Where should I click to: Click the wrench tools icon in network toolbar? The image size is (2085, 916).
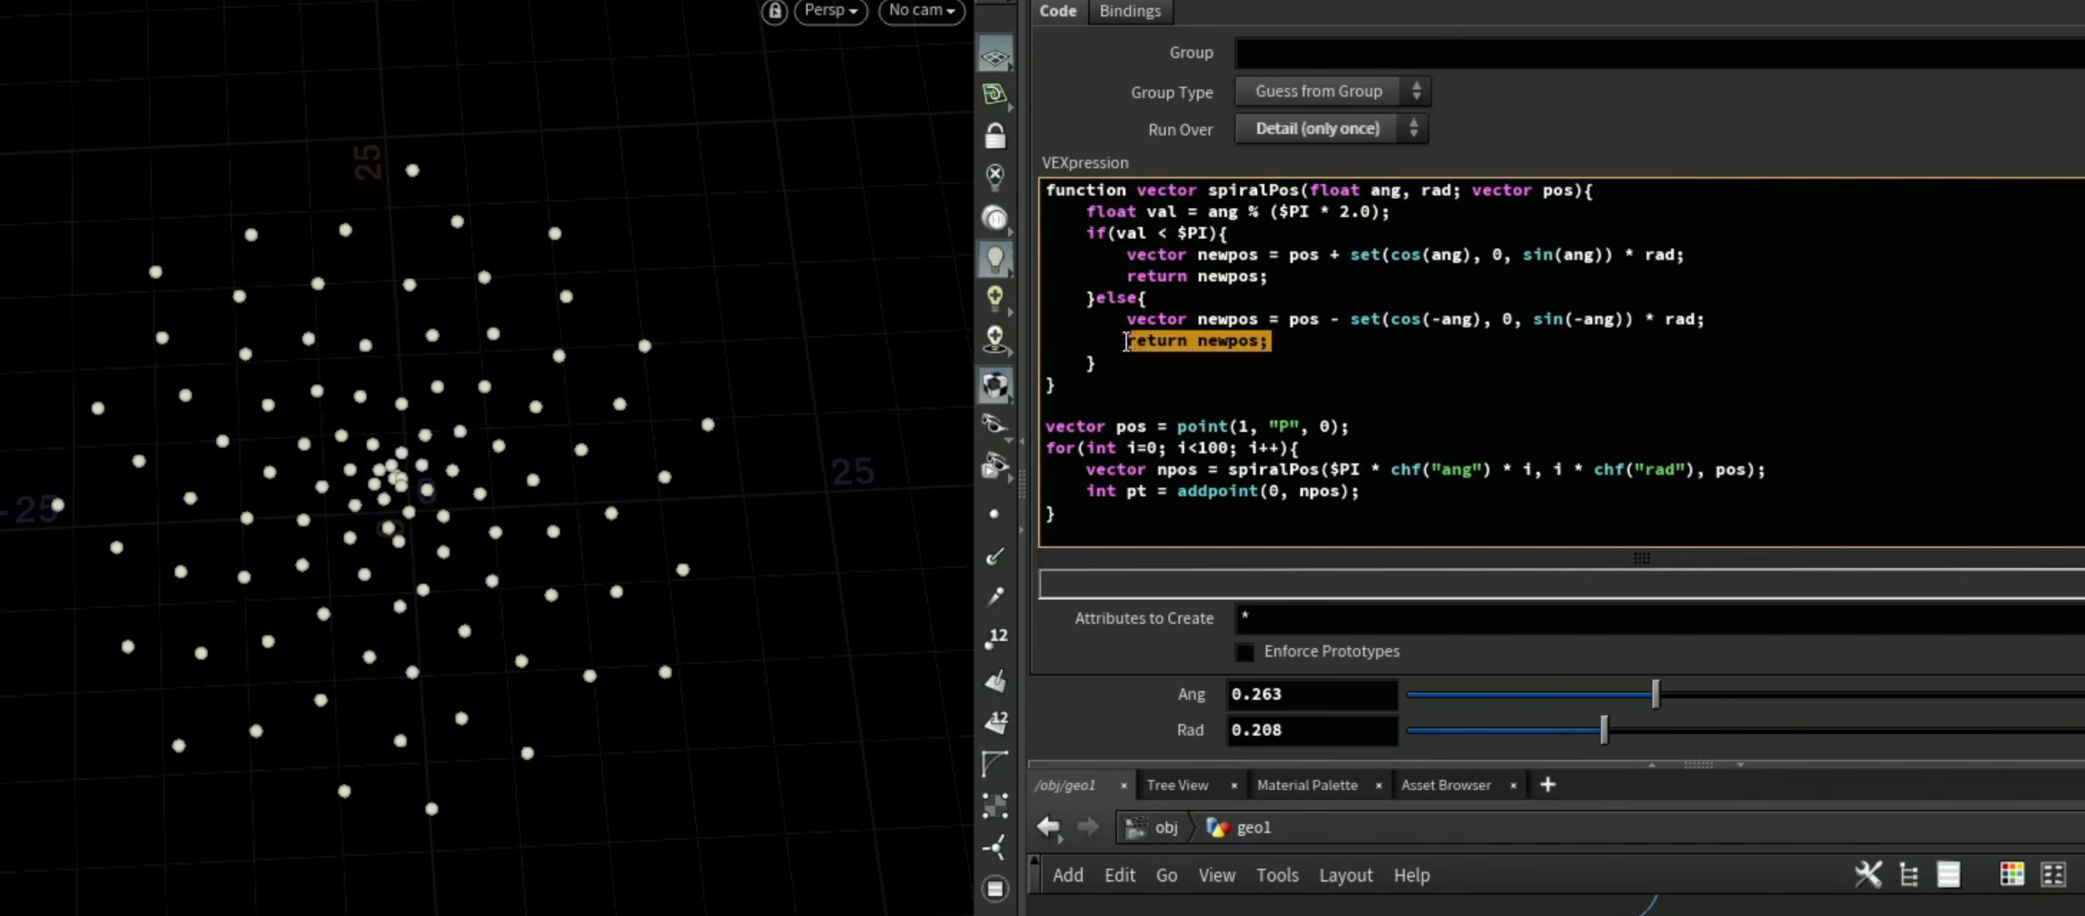[1868, 874]
